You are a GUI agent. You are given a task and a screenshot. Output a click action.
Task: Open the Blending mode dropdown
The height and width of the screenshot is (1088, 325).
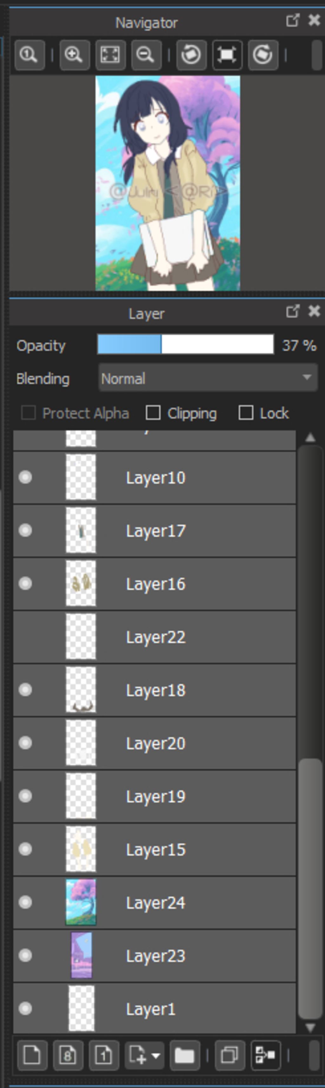click(208, 378)
